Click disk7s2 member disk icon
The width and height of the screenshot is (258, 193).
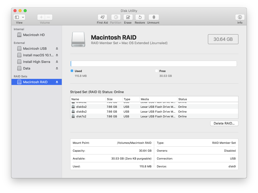[x=73, y=116]
